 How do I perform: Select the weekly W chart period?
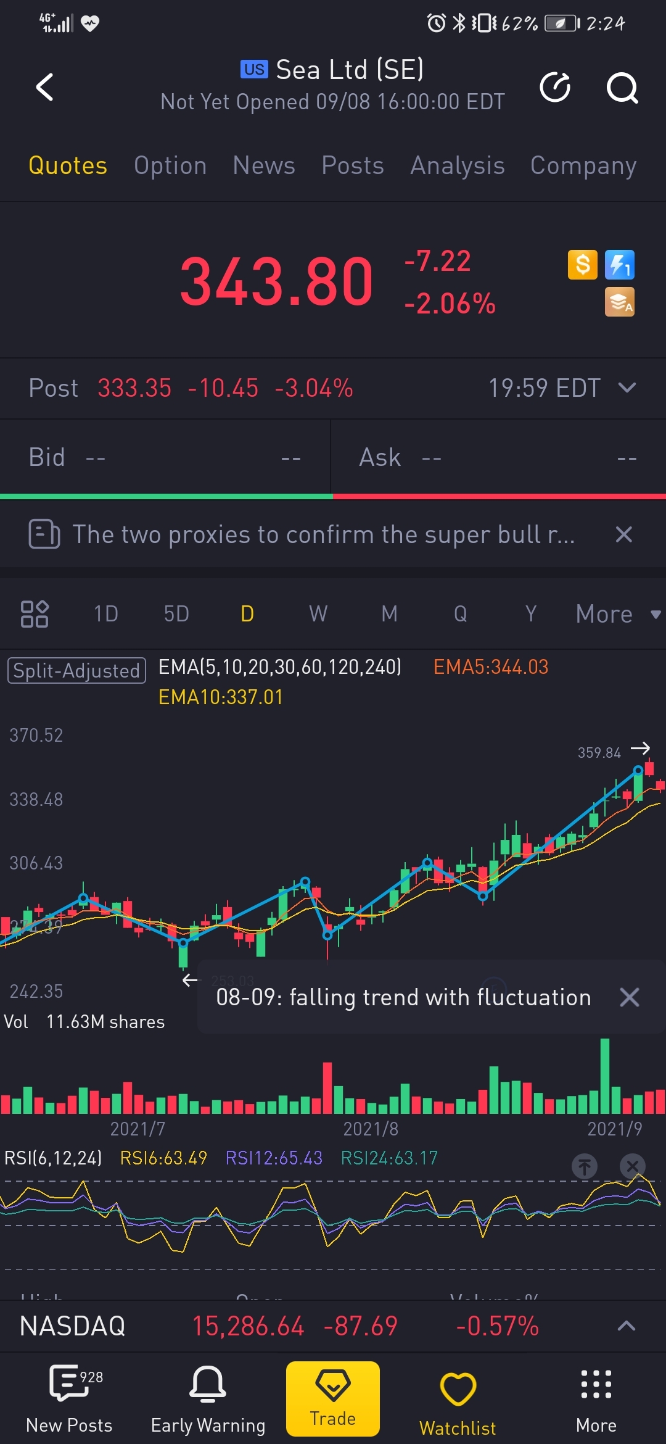318,614
